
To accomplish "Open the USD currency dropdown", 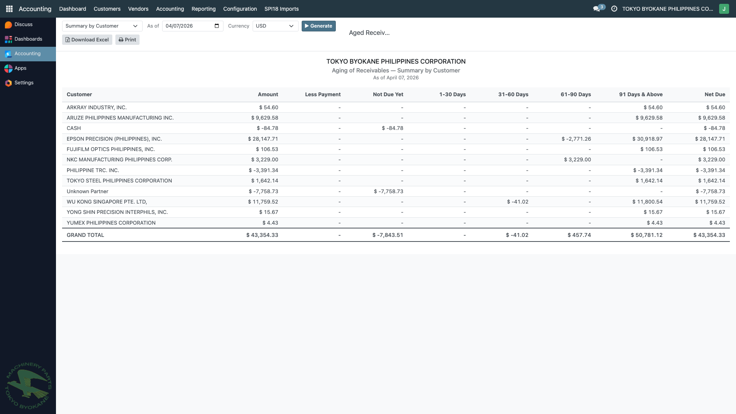I will (x=275, y=26).
